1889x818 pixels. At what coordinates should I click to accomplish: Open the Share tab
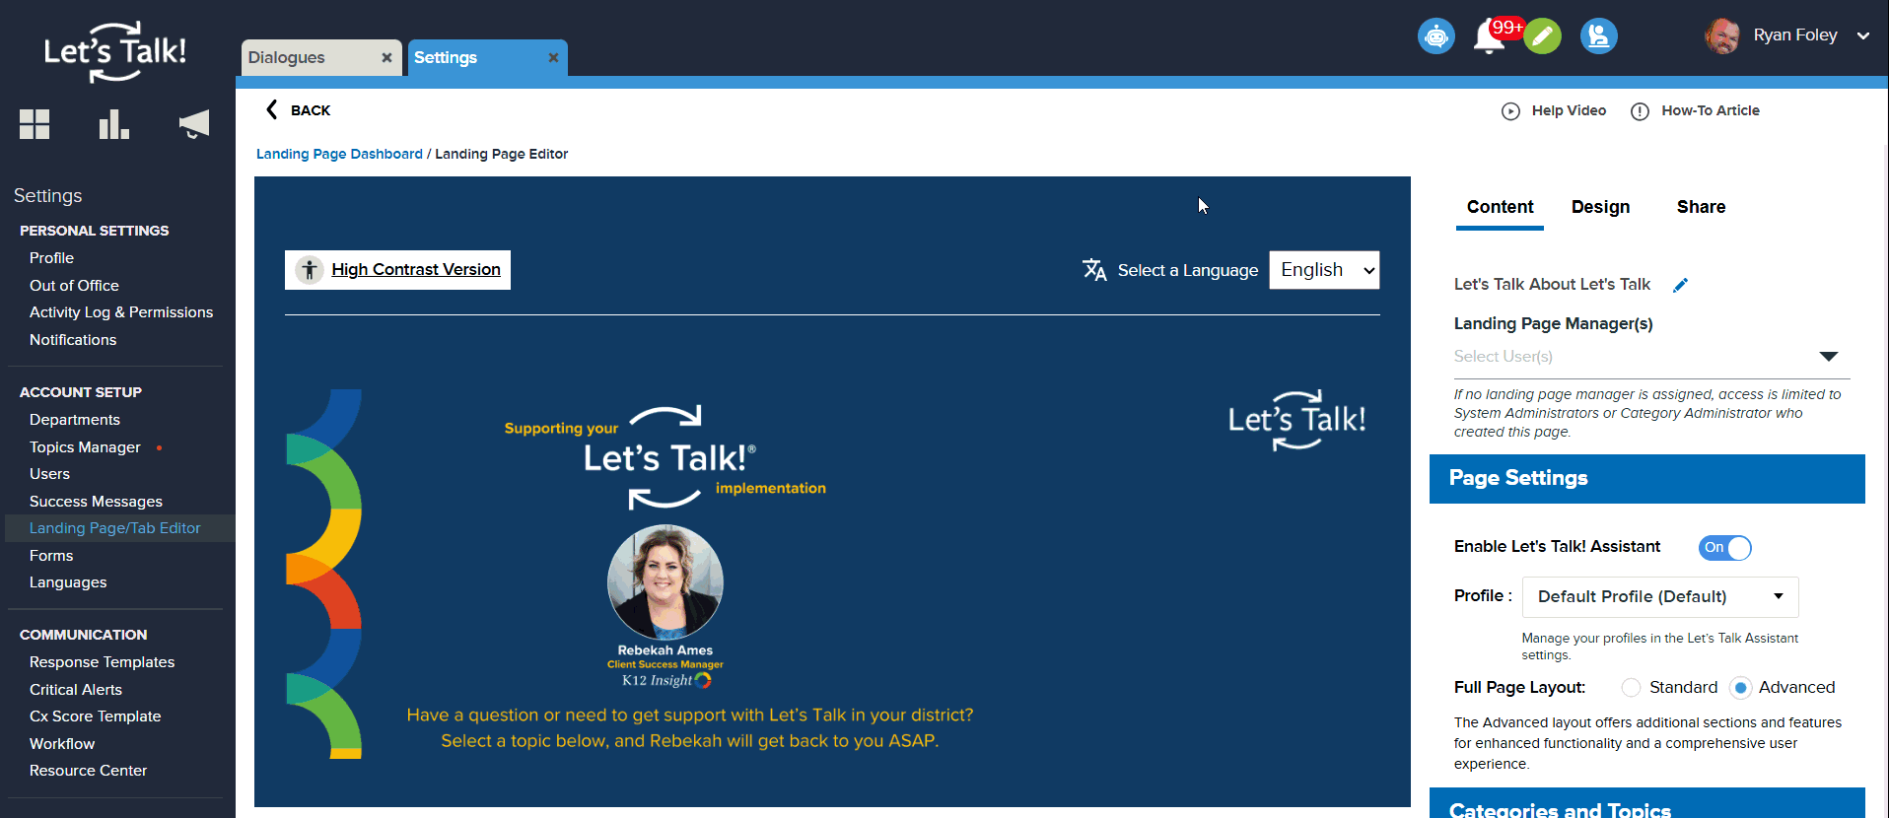[1701, 207]
